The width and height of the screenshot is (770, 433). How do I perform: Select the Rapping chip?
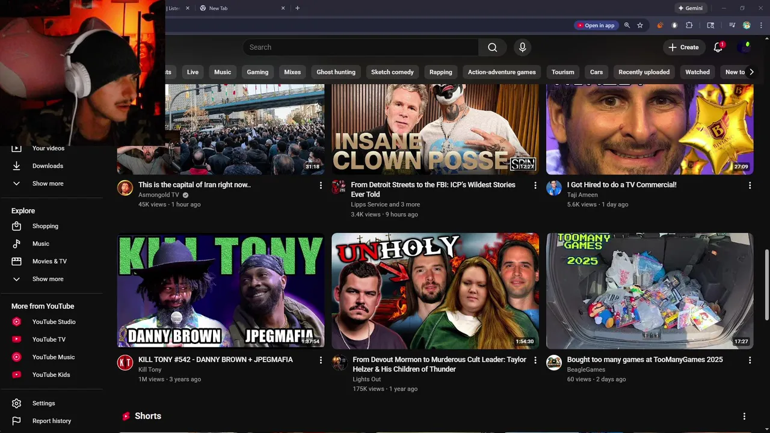click(440, 72)
